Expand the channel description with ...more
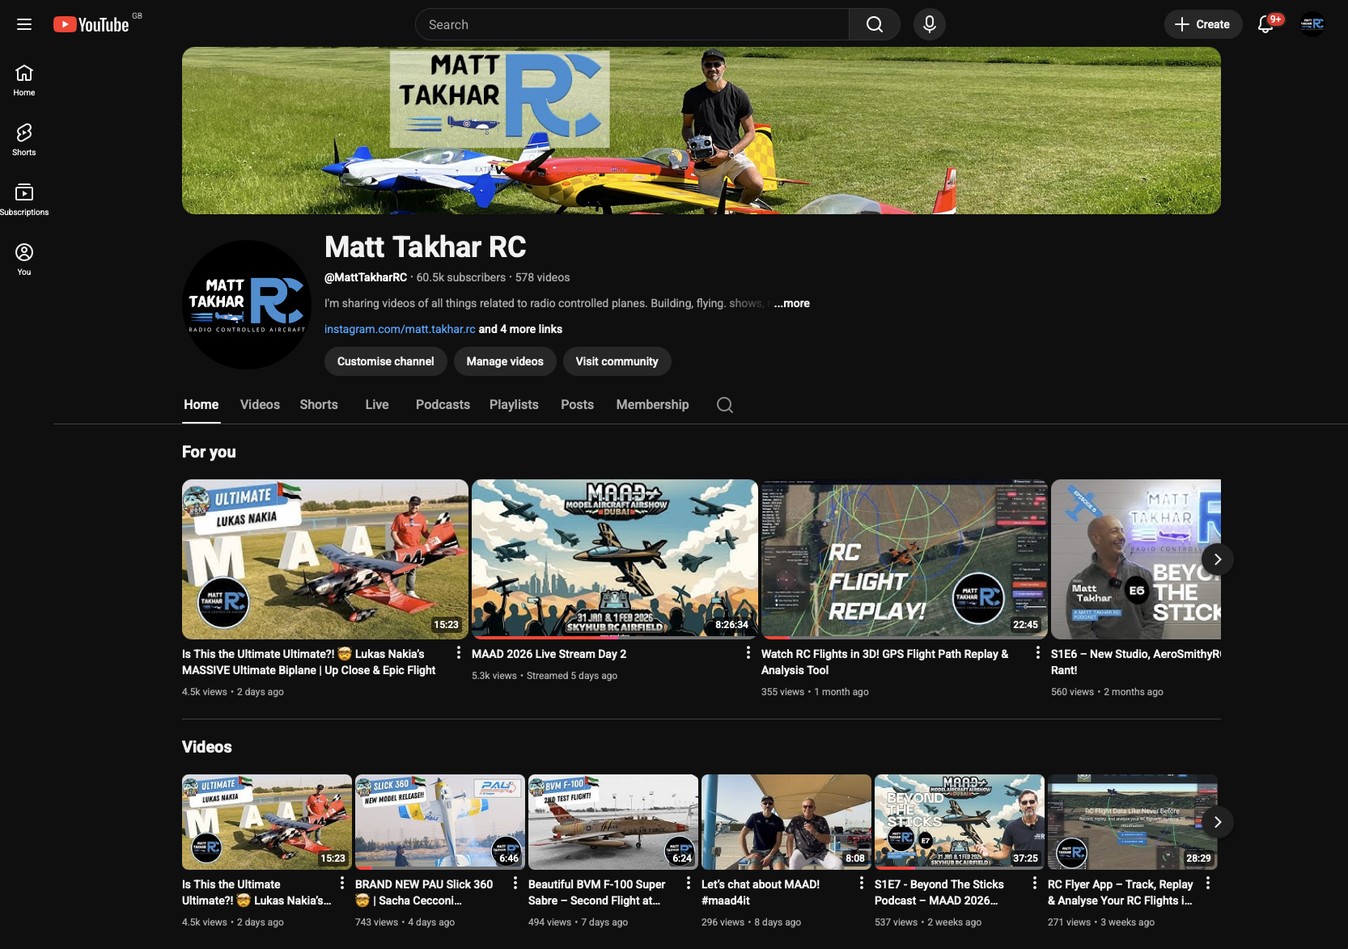1348x949 pixels. (x=791, y=303)
